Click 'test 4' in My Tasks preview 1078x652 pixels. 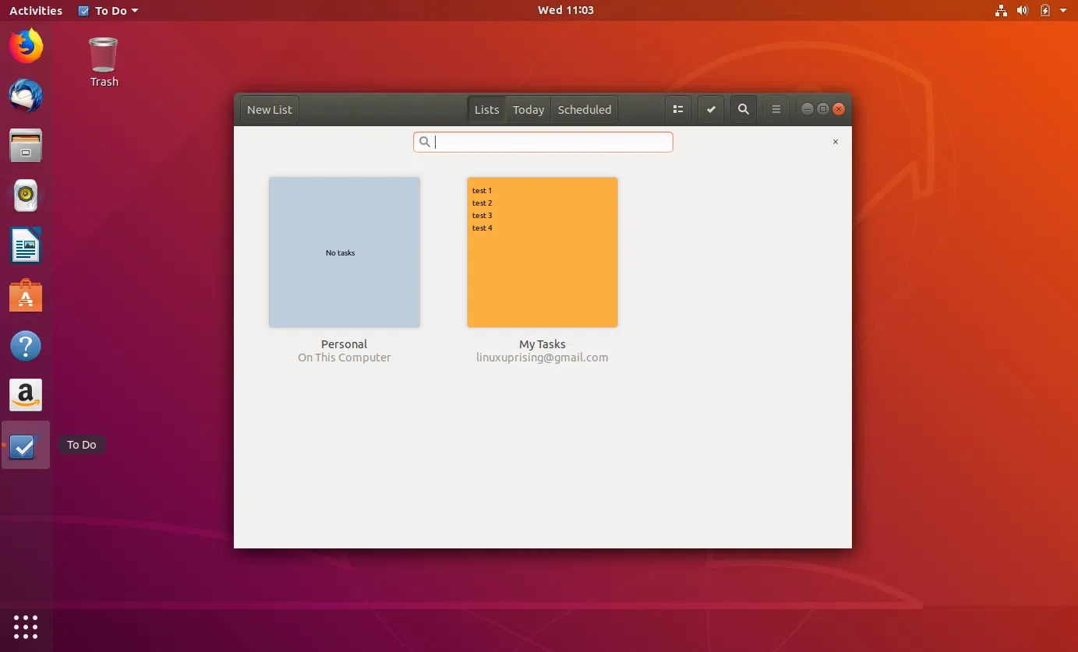482,228
